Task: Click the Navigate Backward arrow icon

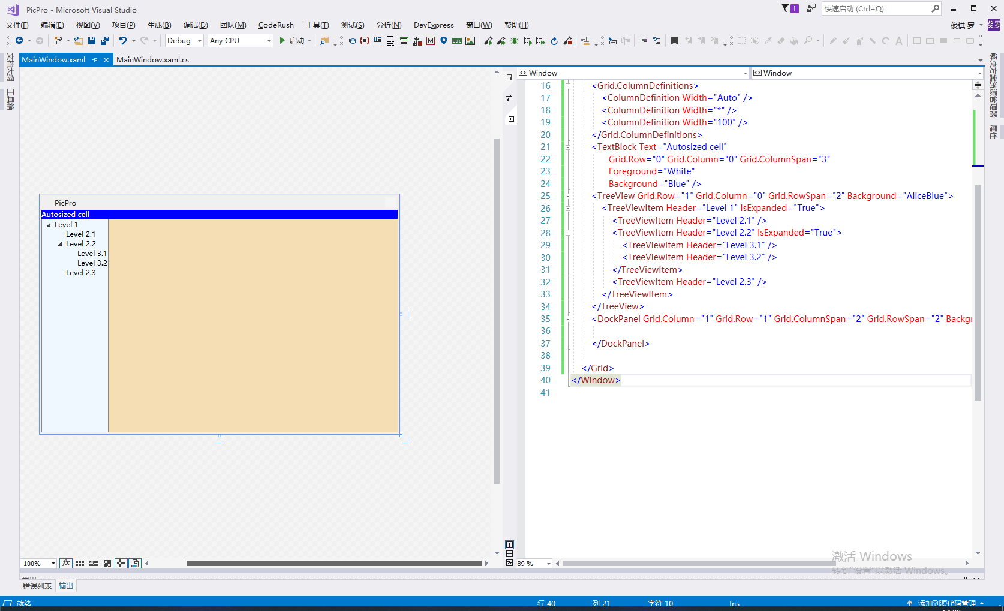Action: point(19,41)
